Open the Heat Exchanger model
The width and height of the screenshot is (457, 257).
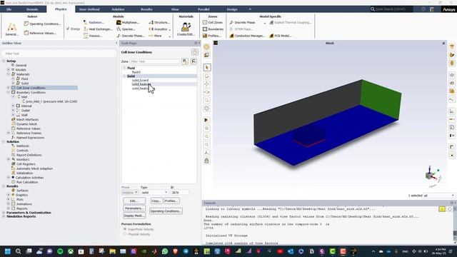[x=98, y=29]
